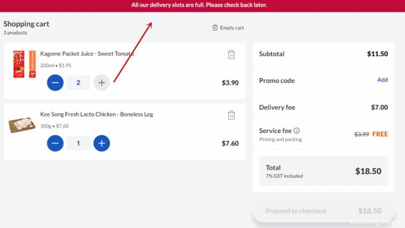Decrease Kagome juice quantity with minus

coord(55,82)
